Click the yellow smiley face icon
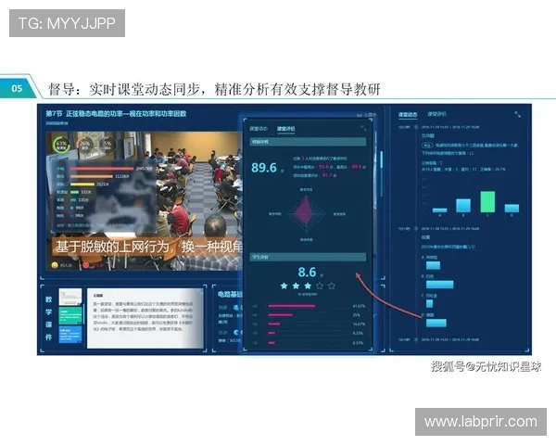556x445 pixels. (55, 265)
